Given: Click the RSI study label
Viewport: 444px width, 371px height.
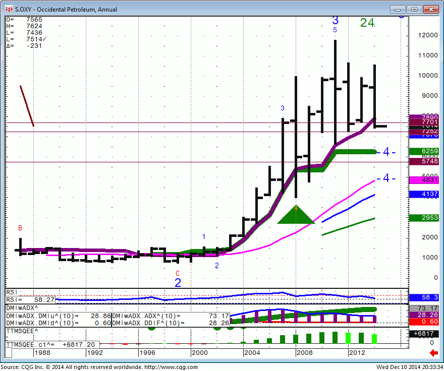Looking at the screenshot, I should pyautogui.click(x=12, y=292).
